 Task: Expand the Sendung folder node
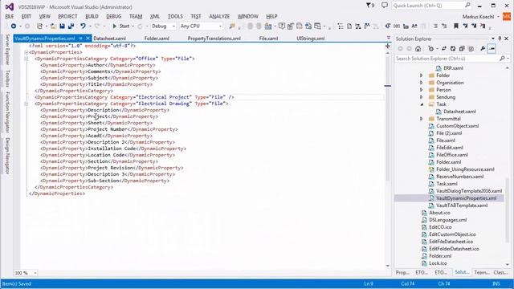422,97
